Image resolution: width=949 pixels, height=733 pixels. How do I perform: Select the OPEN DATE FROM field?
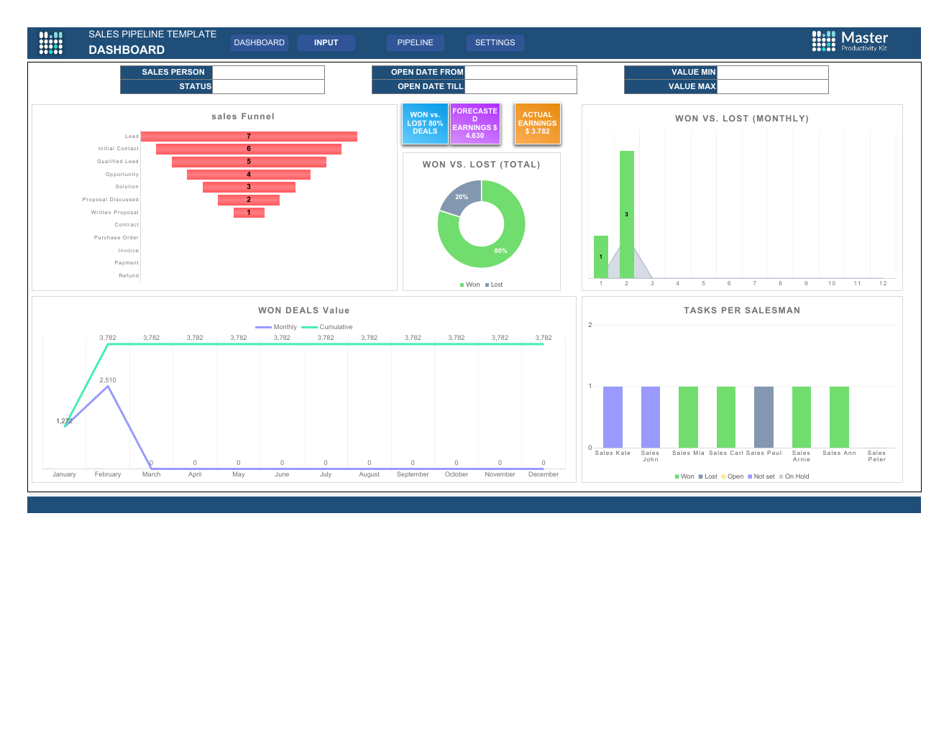coord(521,73)
